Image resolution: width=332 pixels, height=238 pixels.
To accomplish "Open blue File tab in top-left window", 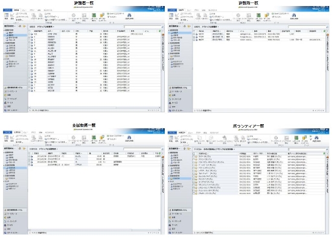I will (x=8, y=10).
